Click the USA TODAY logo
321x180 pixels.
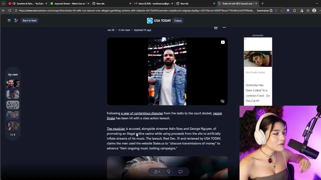click(150, 21)
